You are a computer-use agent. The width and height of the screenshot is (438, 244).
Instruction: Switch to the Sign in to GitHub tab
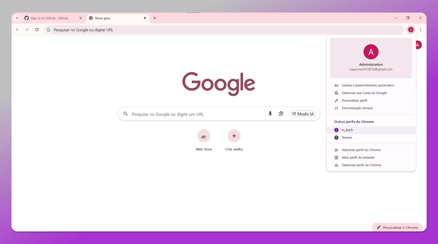[x=53, y=18]
